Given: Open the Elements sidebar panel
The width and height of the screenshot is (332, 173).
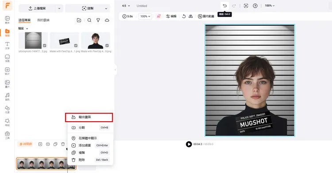Looking at the screenshot, I should [x=7, y=109].
